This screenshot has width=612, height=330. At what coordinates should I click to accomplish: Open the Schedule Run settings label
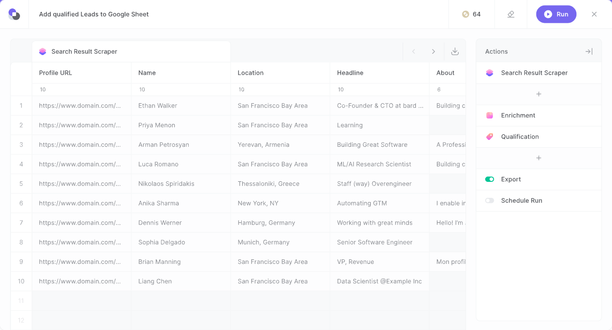point(522,201)
